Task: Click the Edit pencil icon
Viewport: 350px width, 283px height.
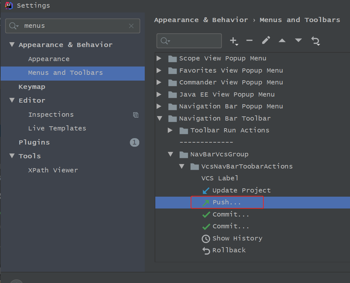Action: coord(266,41)
